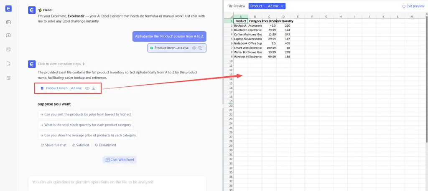Open the image tool in the sidebar

click(8, 50)
